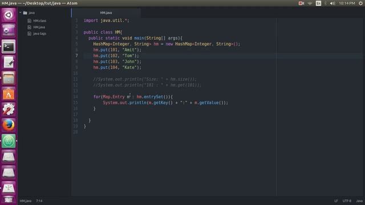Click the java tags file icon
365x205 pixels.
pyautogui.click(x=29, y=34)
